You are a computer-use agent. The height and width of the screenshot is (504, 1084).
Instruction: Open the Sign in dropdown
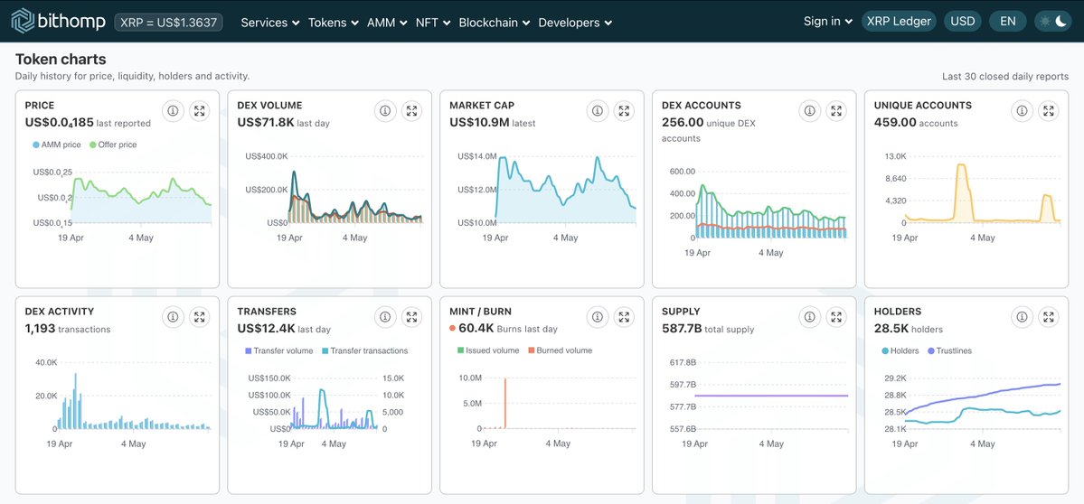(827, 22)
